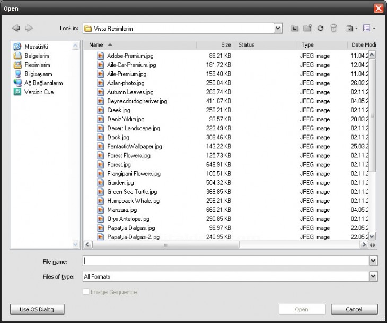Click the icon of Dock.jpg
The height and width of the screenshot is (323, 387).
(100, 137)
